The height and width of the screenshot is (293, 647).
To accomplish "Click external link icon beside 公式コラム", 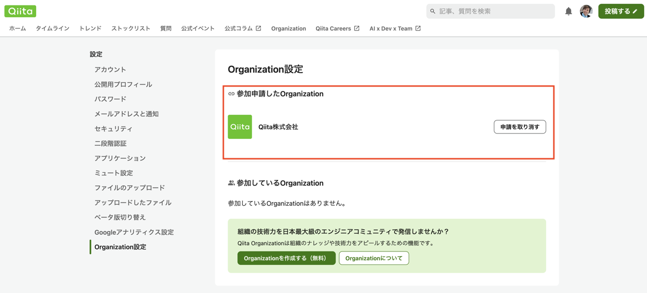I will pos(258,29).
